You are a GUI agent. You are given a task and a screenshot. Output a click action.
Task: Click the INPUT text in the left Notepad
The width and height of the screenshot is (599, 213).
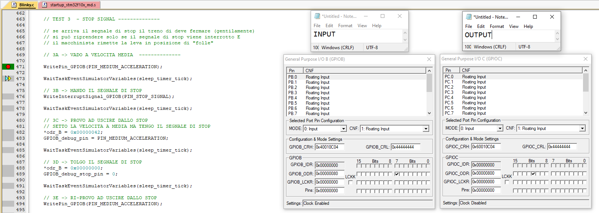click(324, 34)
